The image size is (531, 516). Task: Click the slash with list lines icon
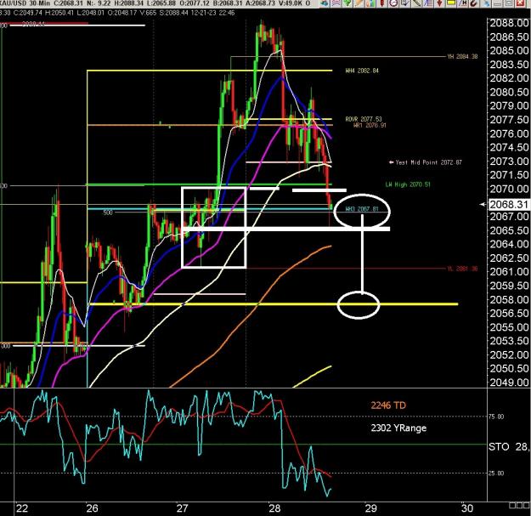click(428, 3)
